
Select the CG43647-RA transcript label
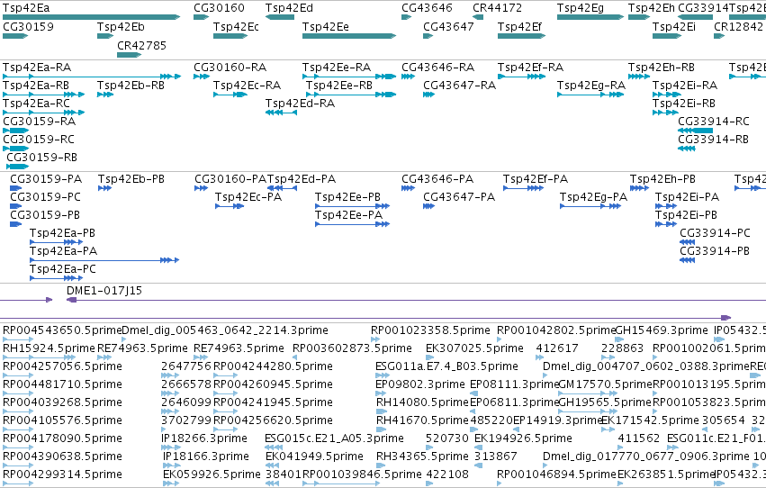[x=460, y=85]
